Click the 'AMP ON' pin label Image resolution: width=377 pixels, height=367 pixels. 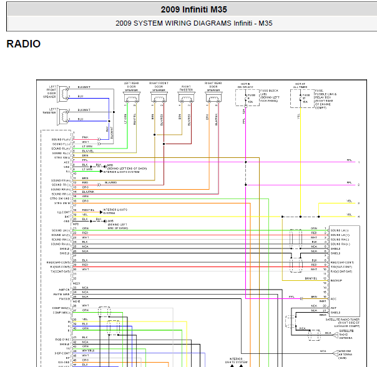(64, 290)
